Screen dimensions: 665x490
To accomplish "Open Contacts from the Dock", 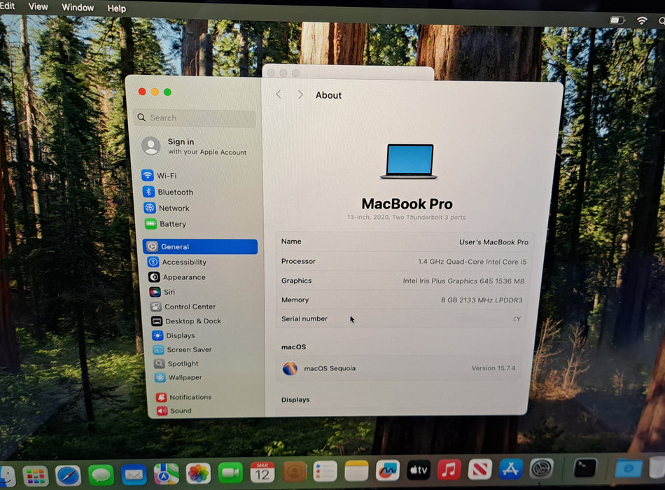I will pyautogui.click(x=294, y=471).
